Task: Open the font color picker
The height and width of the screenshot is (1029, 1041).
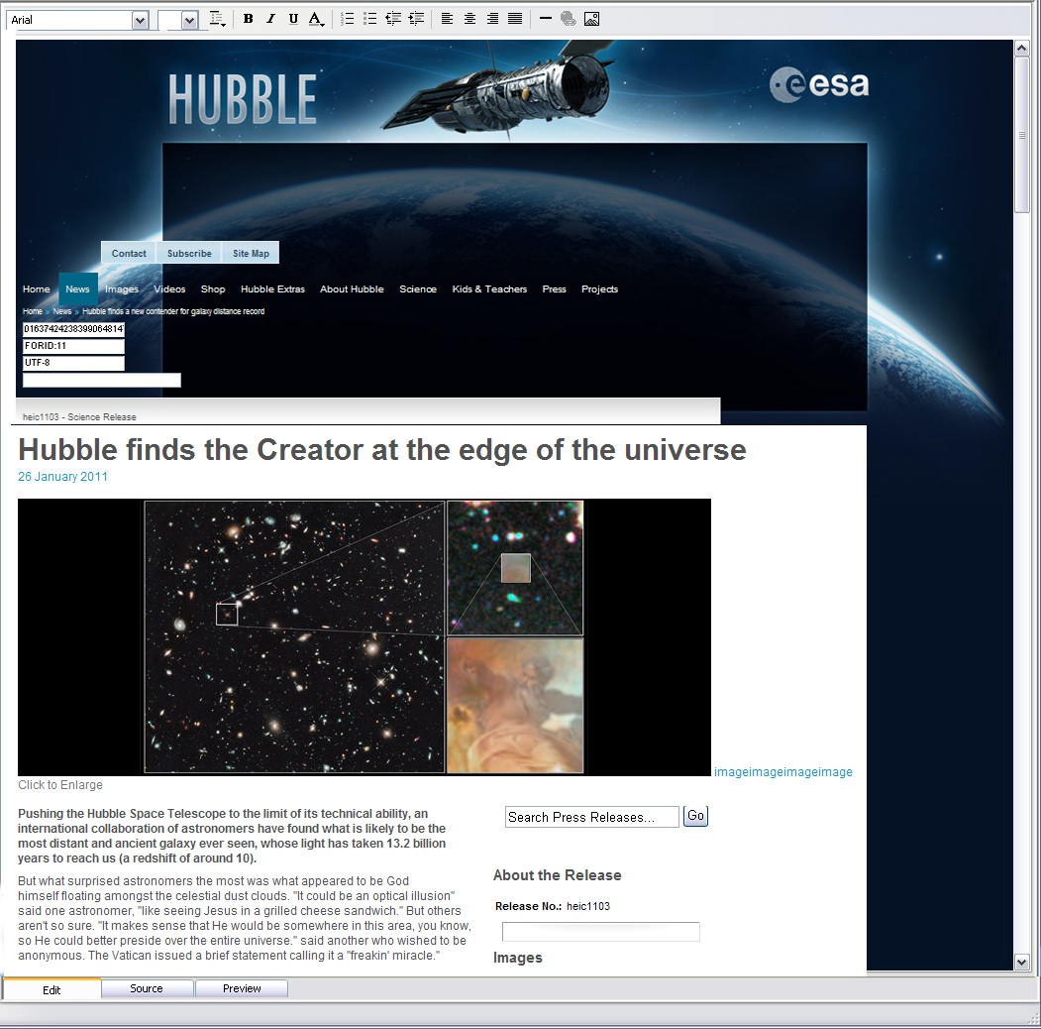Action: pyautogui.click(x=316, y=19)
